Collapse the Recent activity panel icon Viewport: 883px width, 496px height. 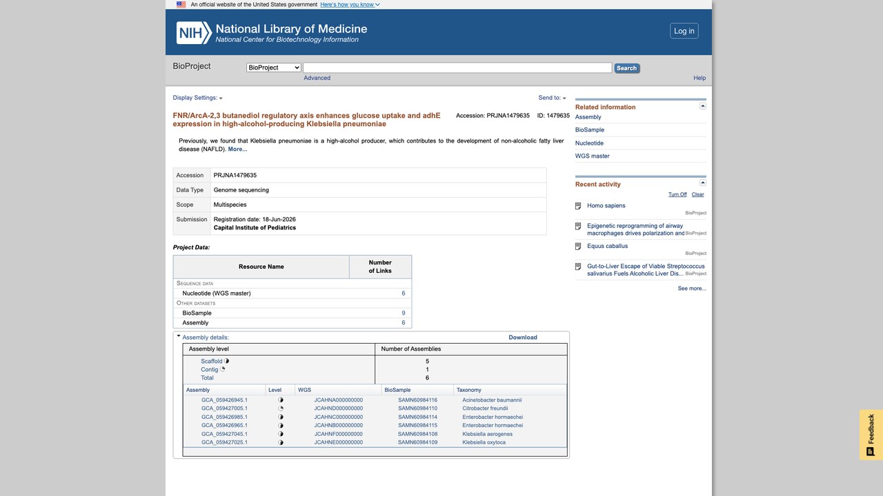(x=703, y=183)
